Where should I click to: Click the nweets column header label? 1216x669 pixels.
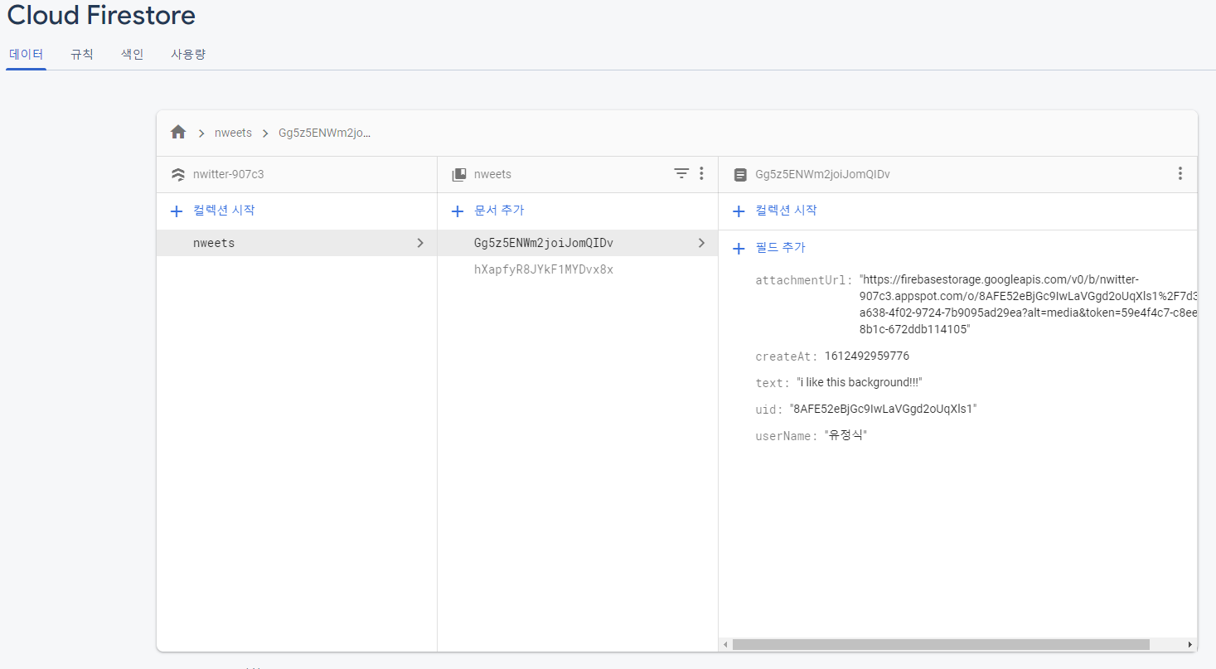pos(492,174)
